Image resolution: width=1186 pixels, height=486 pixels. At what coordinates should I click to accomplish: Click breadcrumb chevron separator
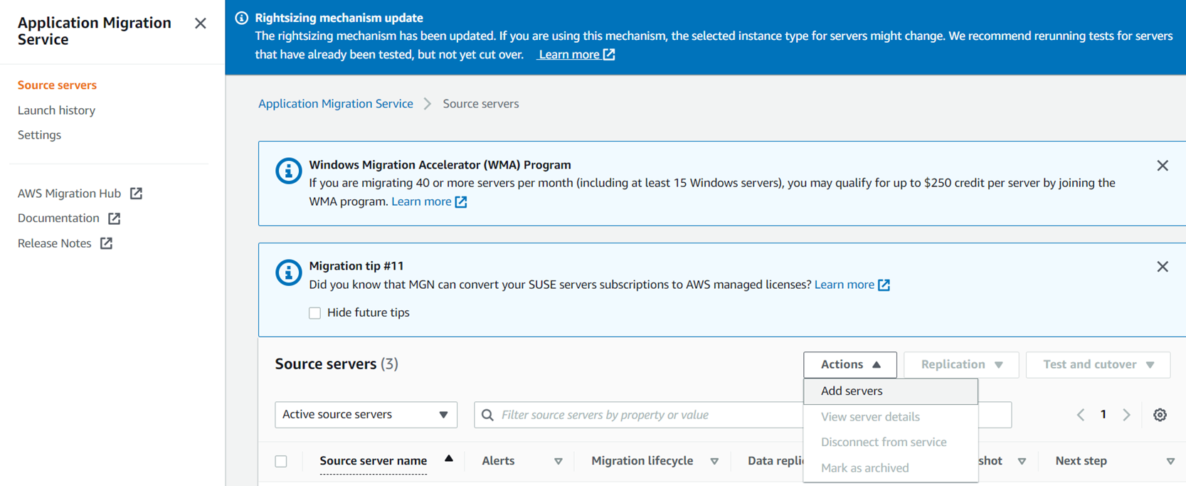pos(428,104)
